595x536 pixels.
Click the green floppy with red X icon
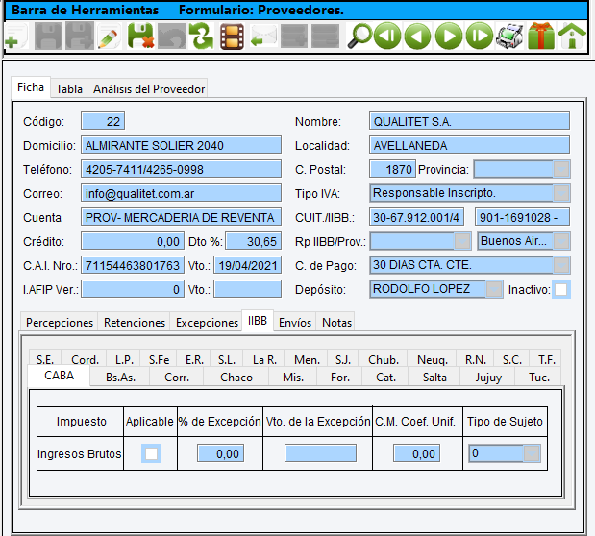[x=140, y=37]
